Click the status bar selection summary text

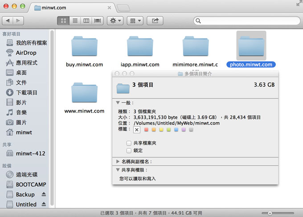pos(151,213)
